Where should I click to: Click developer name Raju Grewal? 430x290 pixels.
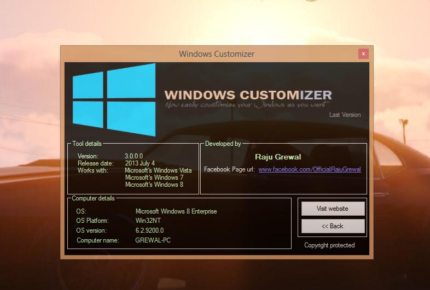click(278, 157)
